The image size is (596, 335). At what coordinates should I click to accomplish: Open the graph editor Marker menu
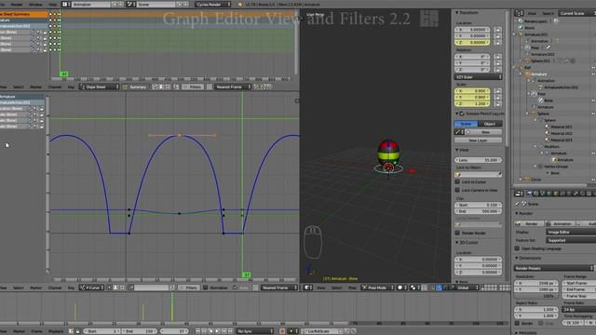click(x=35, y=288)
